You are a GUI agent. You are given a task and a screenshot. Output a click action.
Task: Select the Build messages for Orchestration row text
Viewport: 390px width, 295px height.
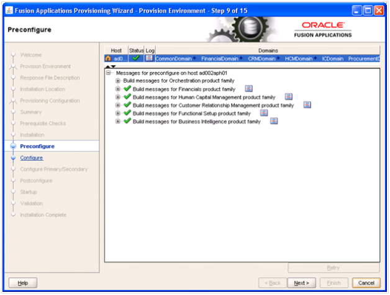tap(179, 81)
